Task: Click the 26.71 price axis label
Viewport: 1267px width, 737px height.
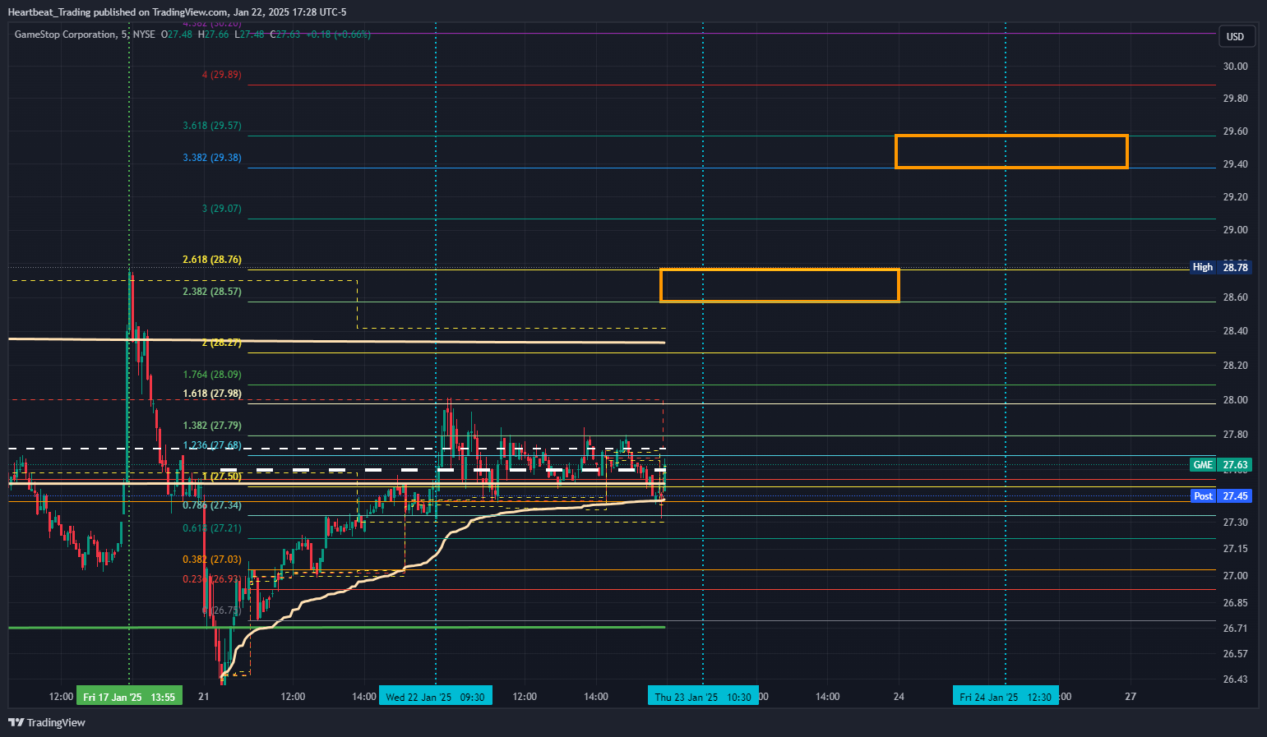Action: click(1235, 629)
